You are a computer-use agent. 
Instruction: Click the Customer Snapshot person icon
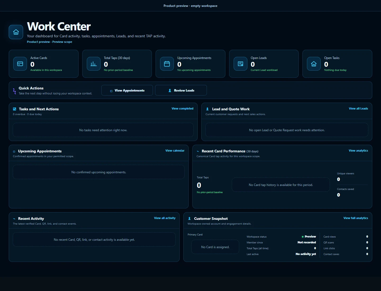pos(189,219)
